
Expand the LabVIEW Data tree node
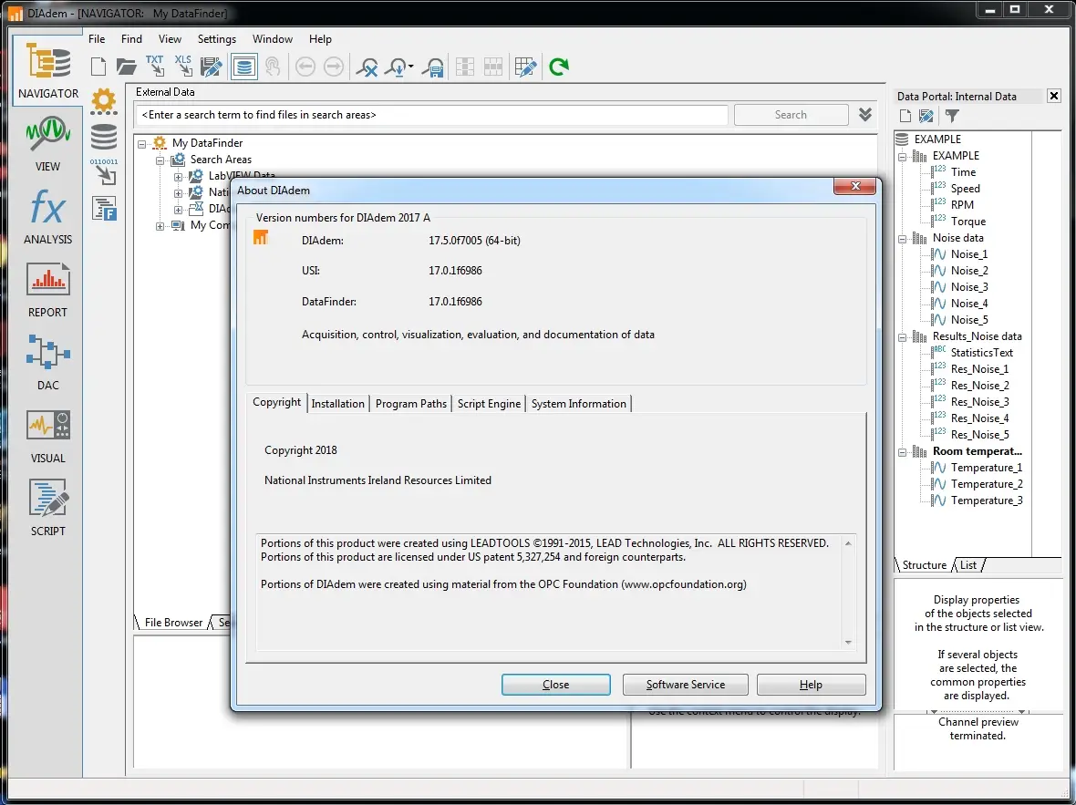pos(178,176)
